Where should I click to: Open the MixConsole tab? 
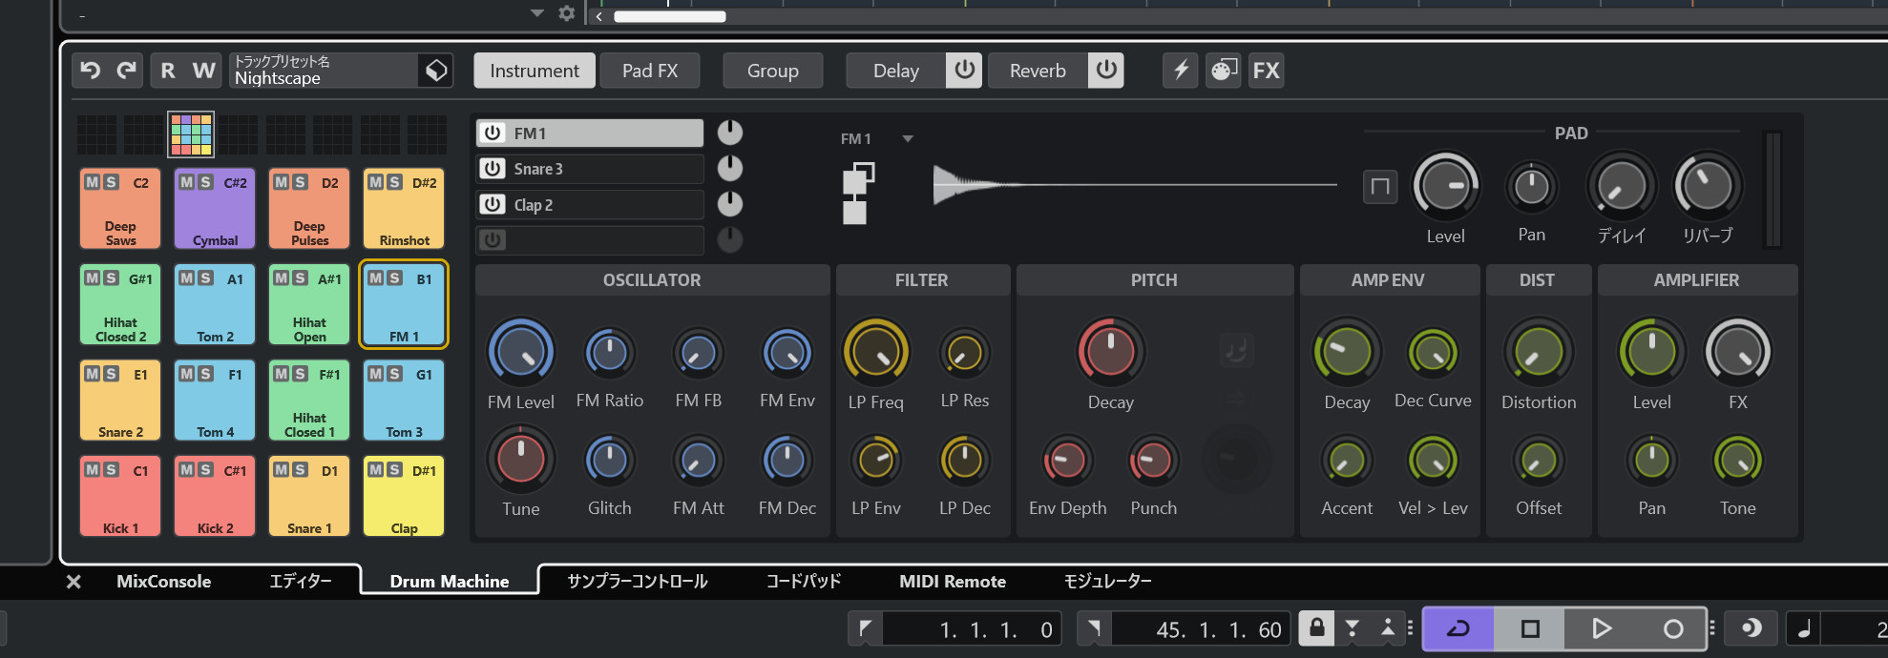163,581
